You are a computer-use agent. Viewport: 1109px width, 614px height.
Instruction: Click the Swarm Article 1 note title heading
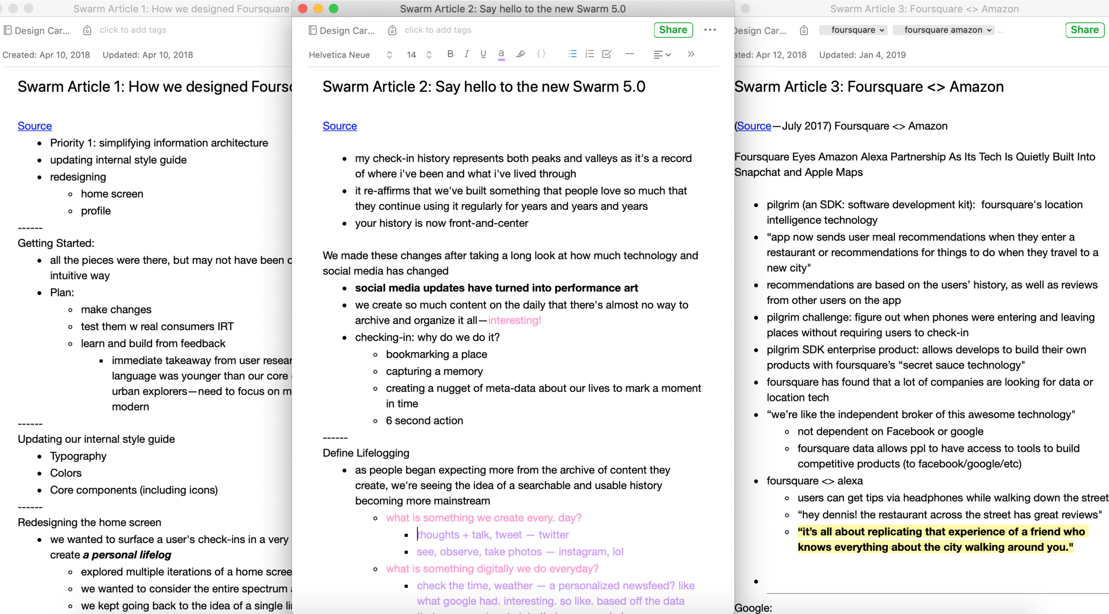(154, 86)
